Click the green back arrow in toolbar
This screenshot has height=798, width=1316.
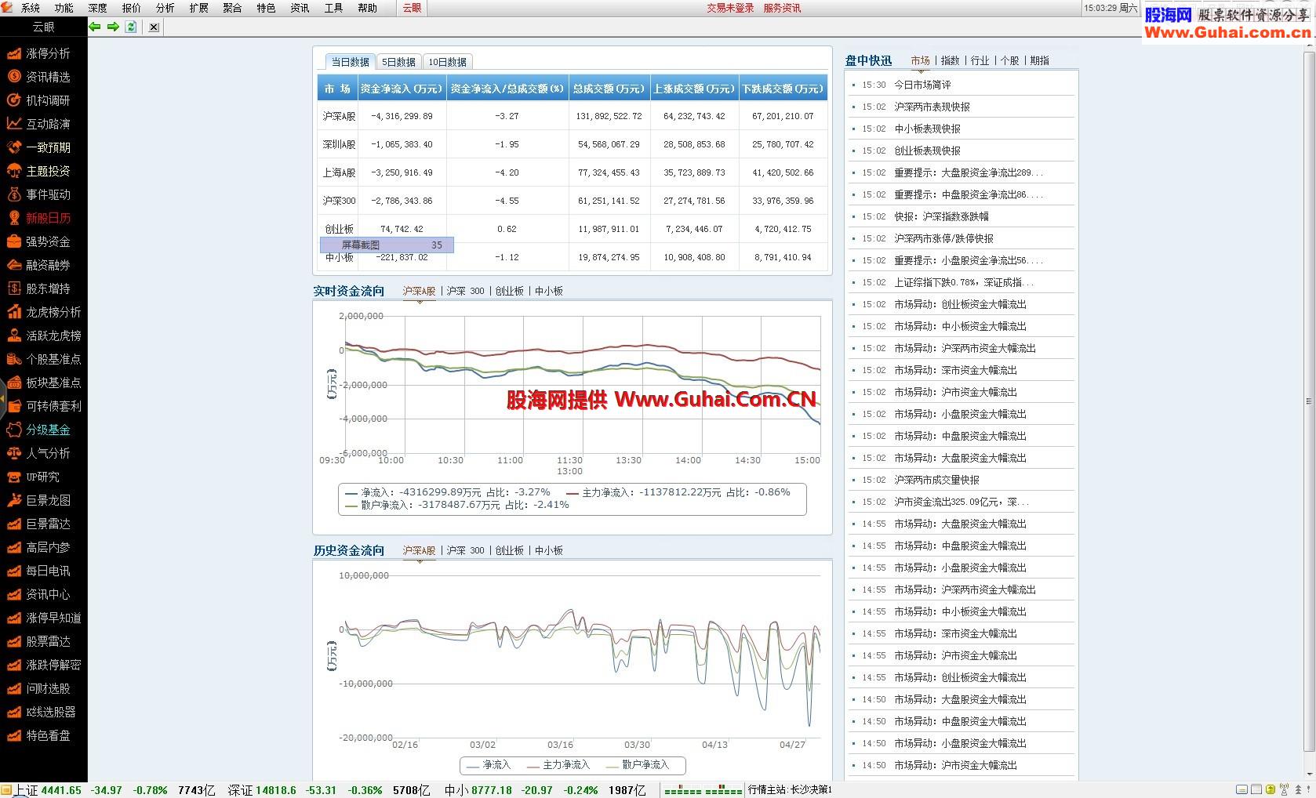pos(95,27)
